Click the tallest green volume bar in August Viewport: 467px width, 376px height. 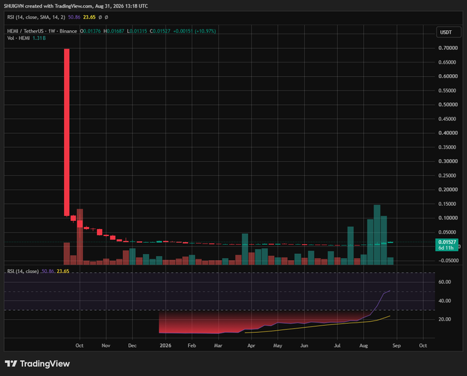pyautogui.click(x=377, y=235)
